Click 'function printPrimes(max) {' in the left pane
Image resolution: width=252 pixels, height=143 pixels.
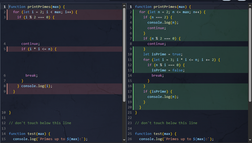point(37,7)
